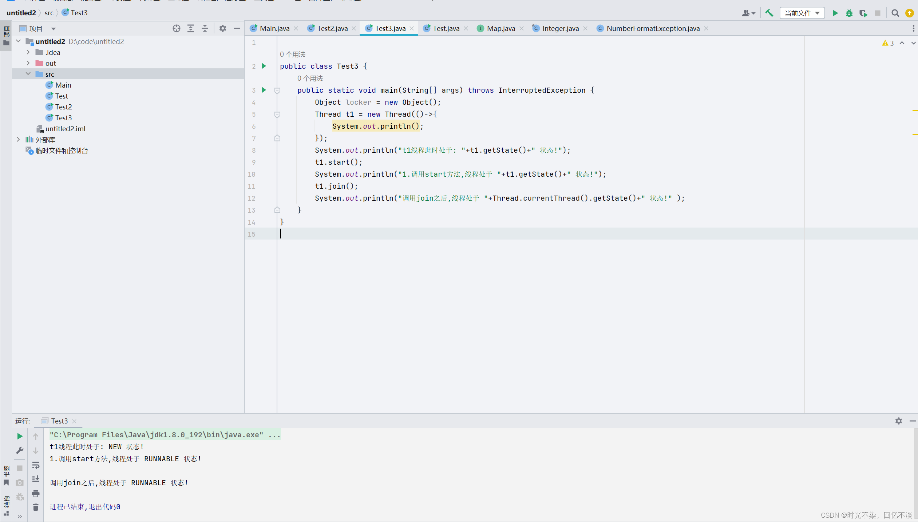Viewport: 918px width, 522px height.
Task: Expand the 外部库 node
Action: [x=19, y=139]
